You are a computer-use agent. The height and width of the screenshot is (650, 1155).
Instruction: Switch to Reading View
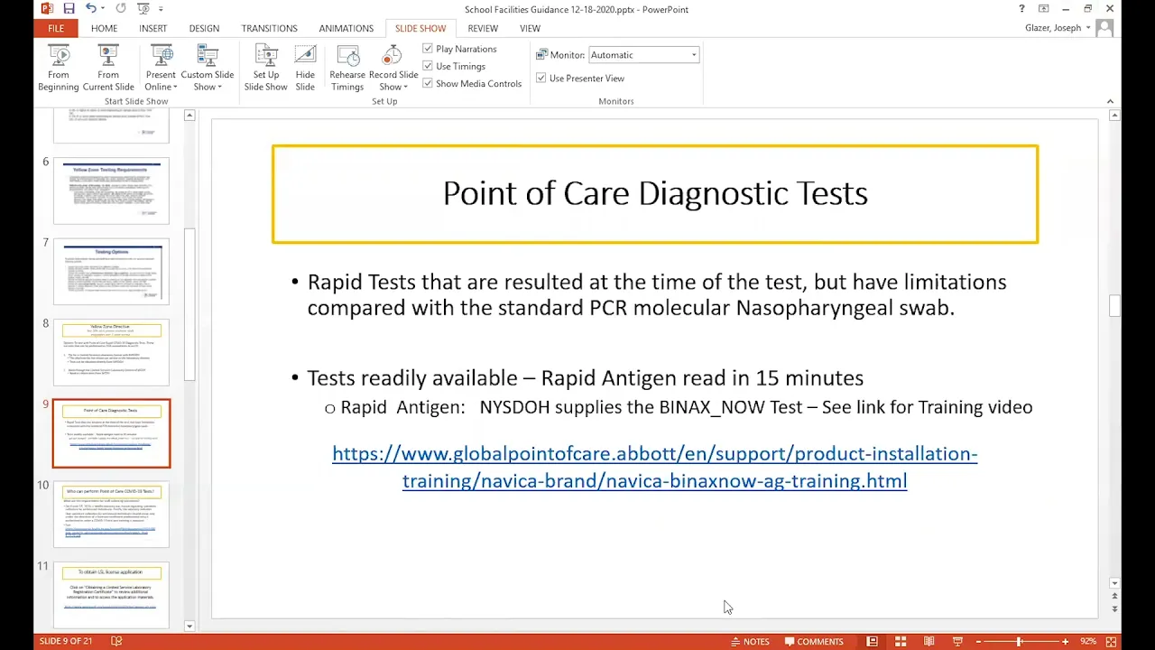[929, 642]
